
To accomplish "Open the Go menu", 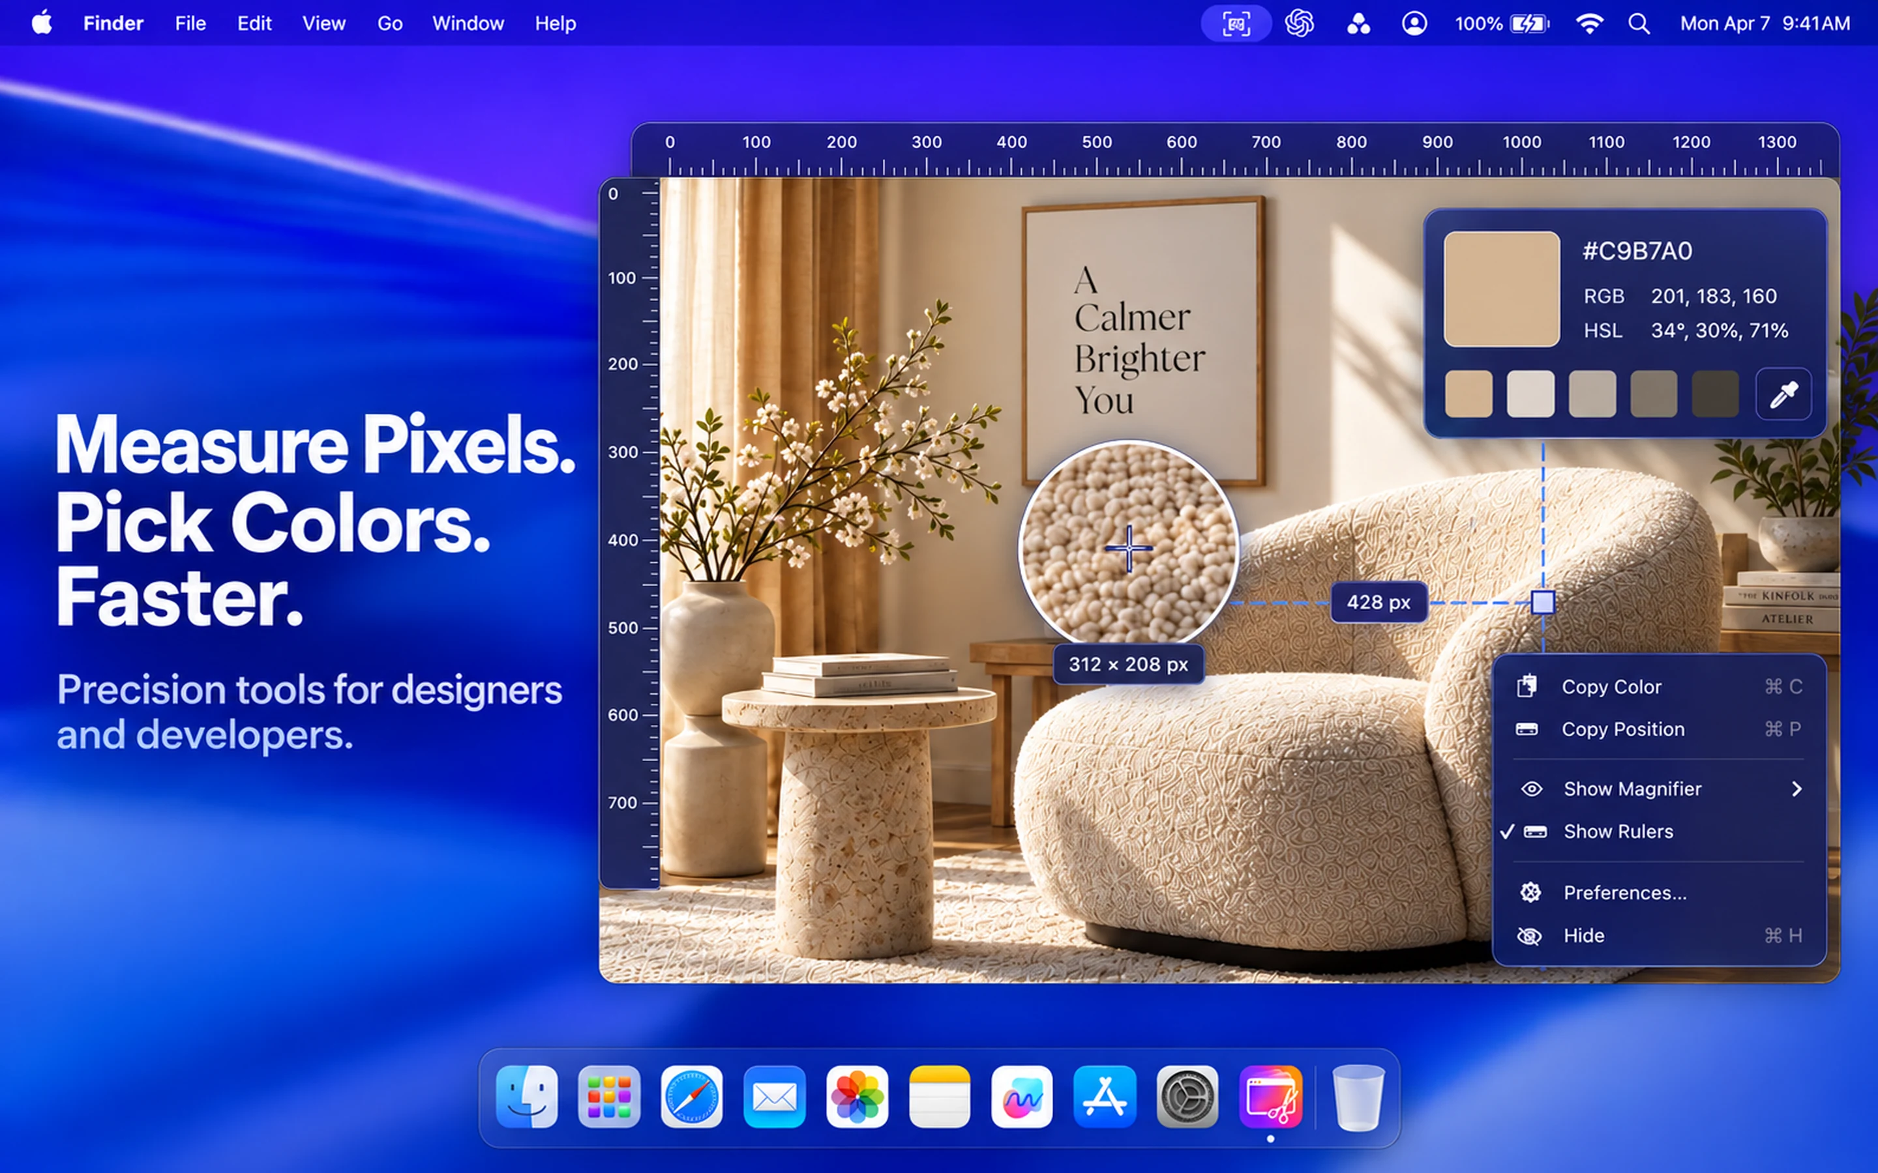I will pos(389,23).
